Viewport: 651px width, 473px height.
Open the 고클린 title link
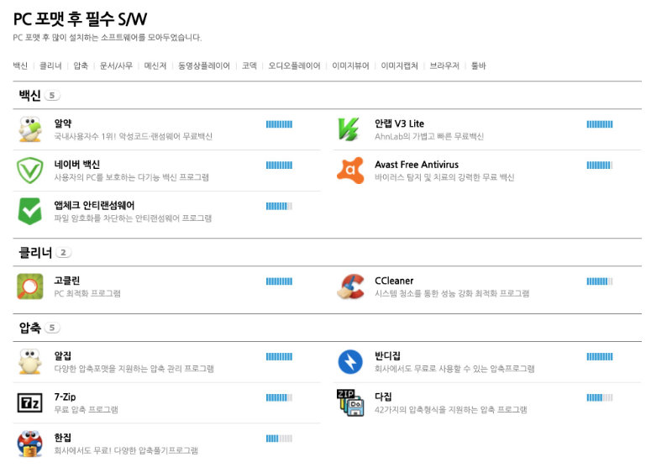tap(67, 281)
